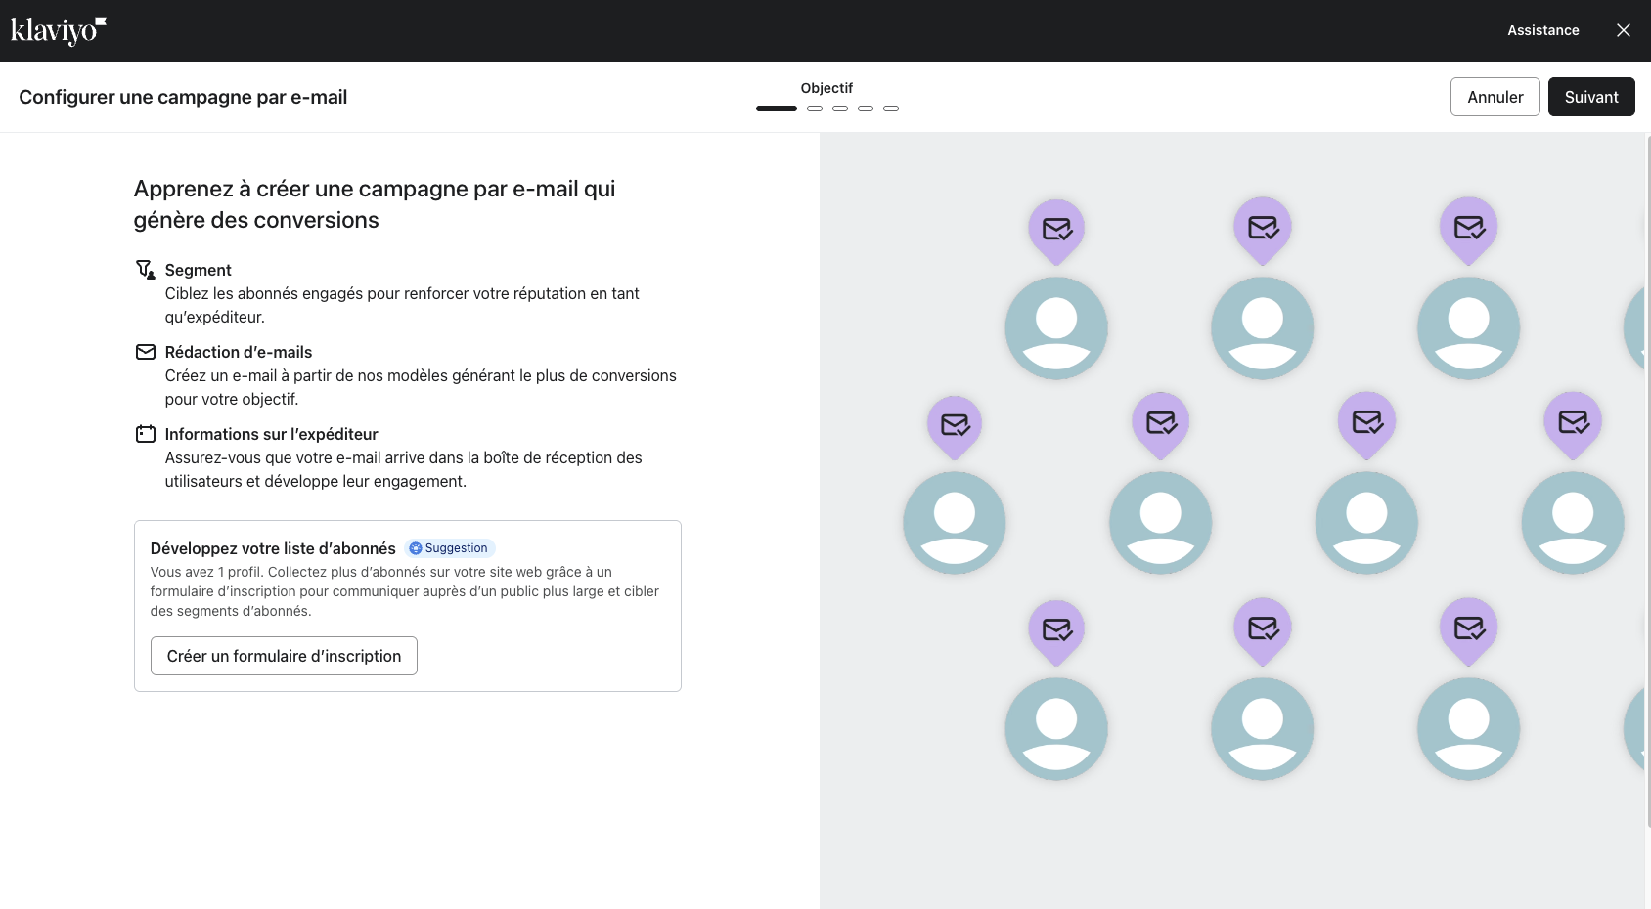
Task: Click the Segment heading text
Action: (x=198, y=270)
